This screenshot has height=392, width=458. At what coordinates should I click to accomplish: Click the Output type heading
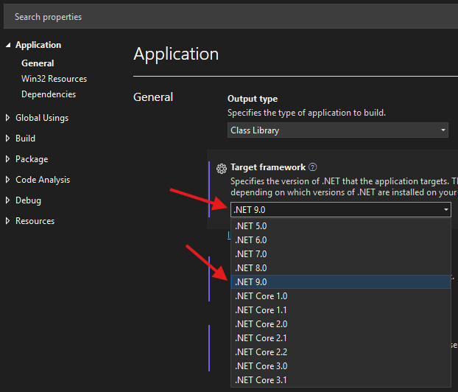(x=253, y=99)
